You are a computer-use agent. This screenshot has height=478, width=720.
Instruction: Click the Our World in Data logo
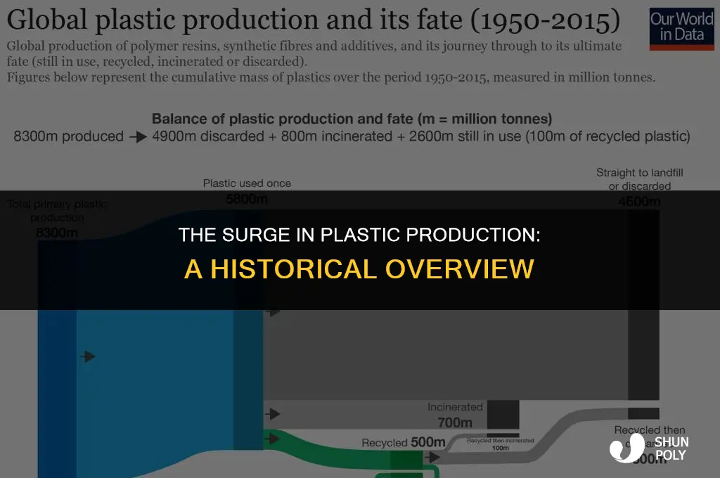[x=681, y=28]
